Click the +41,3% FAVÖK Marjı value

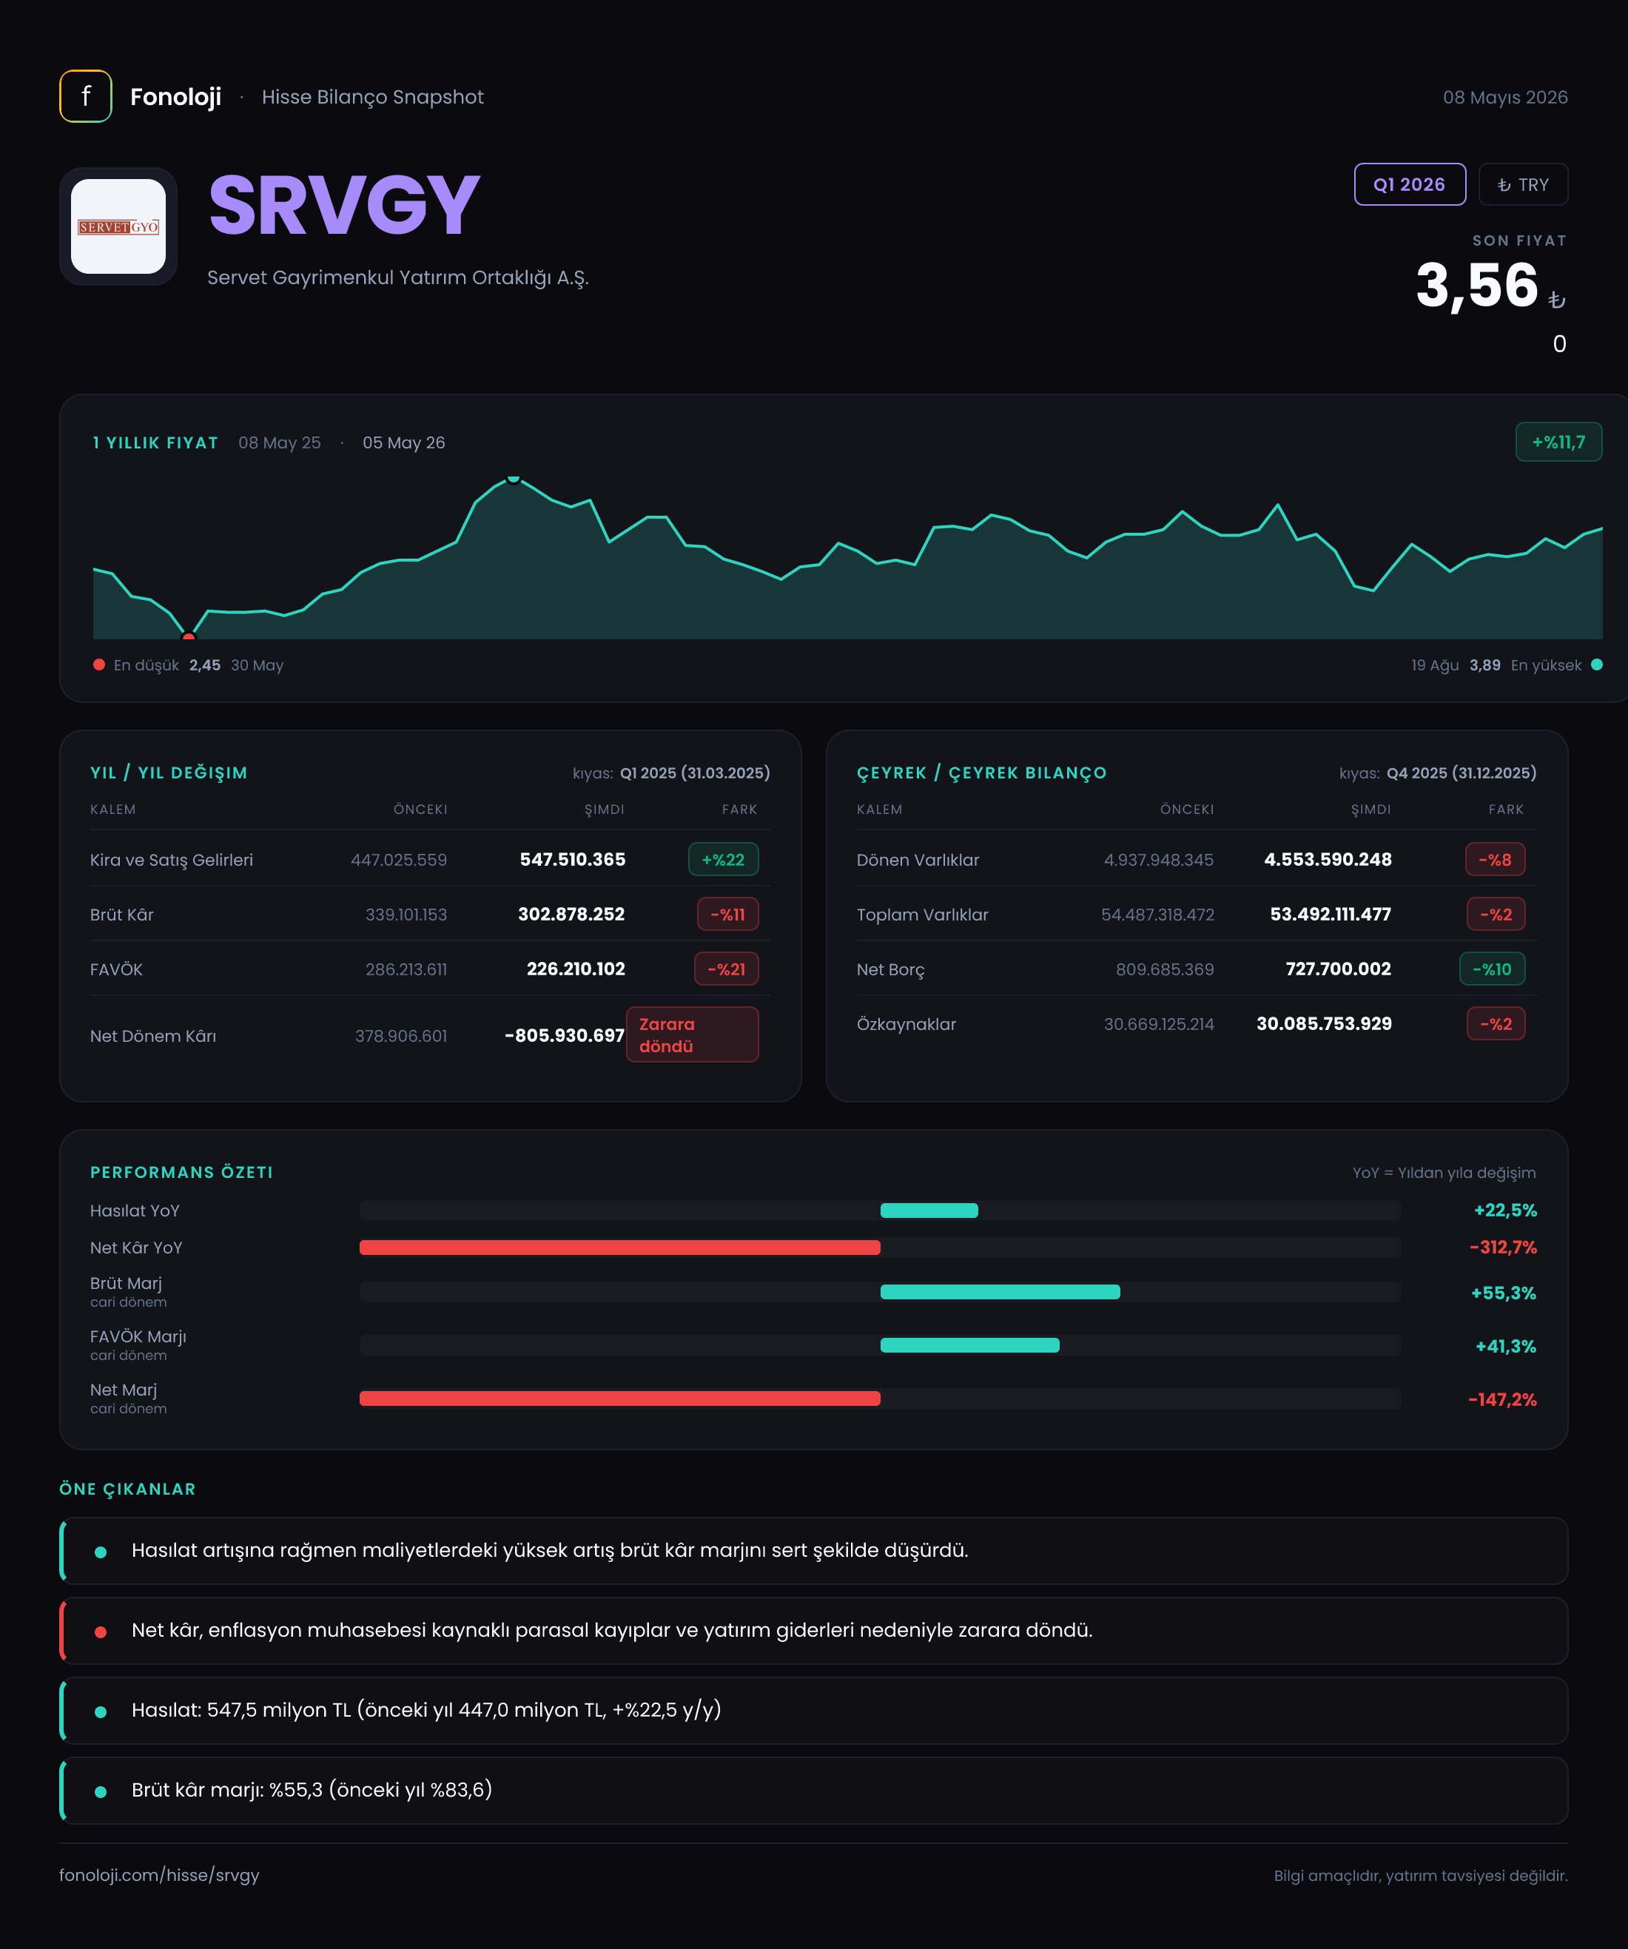1507,1346
